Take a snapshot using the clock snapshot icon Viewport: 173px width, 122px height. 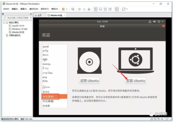click(x=80, y=9)
